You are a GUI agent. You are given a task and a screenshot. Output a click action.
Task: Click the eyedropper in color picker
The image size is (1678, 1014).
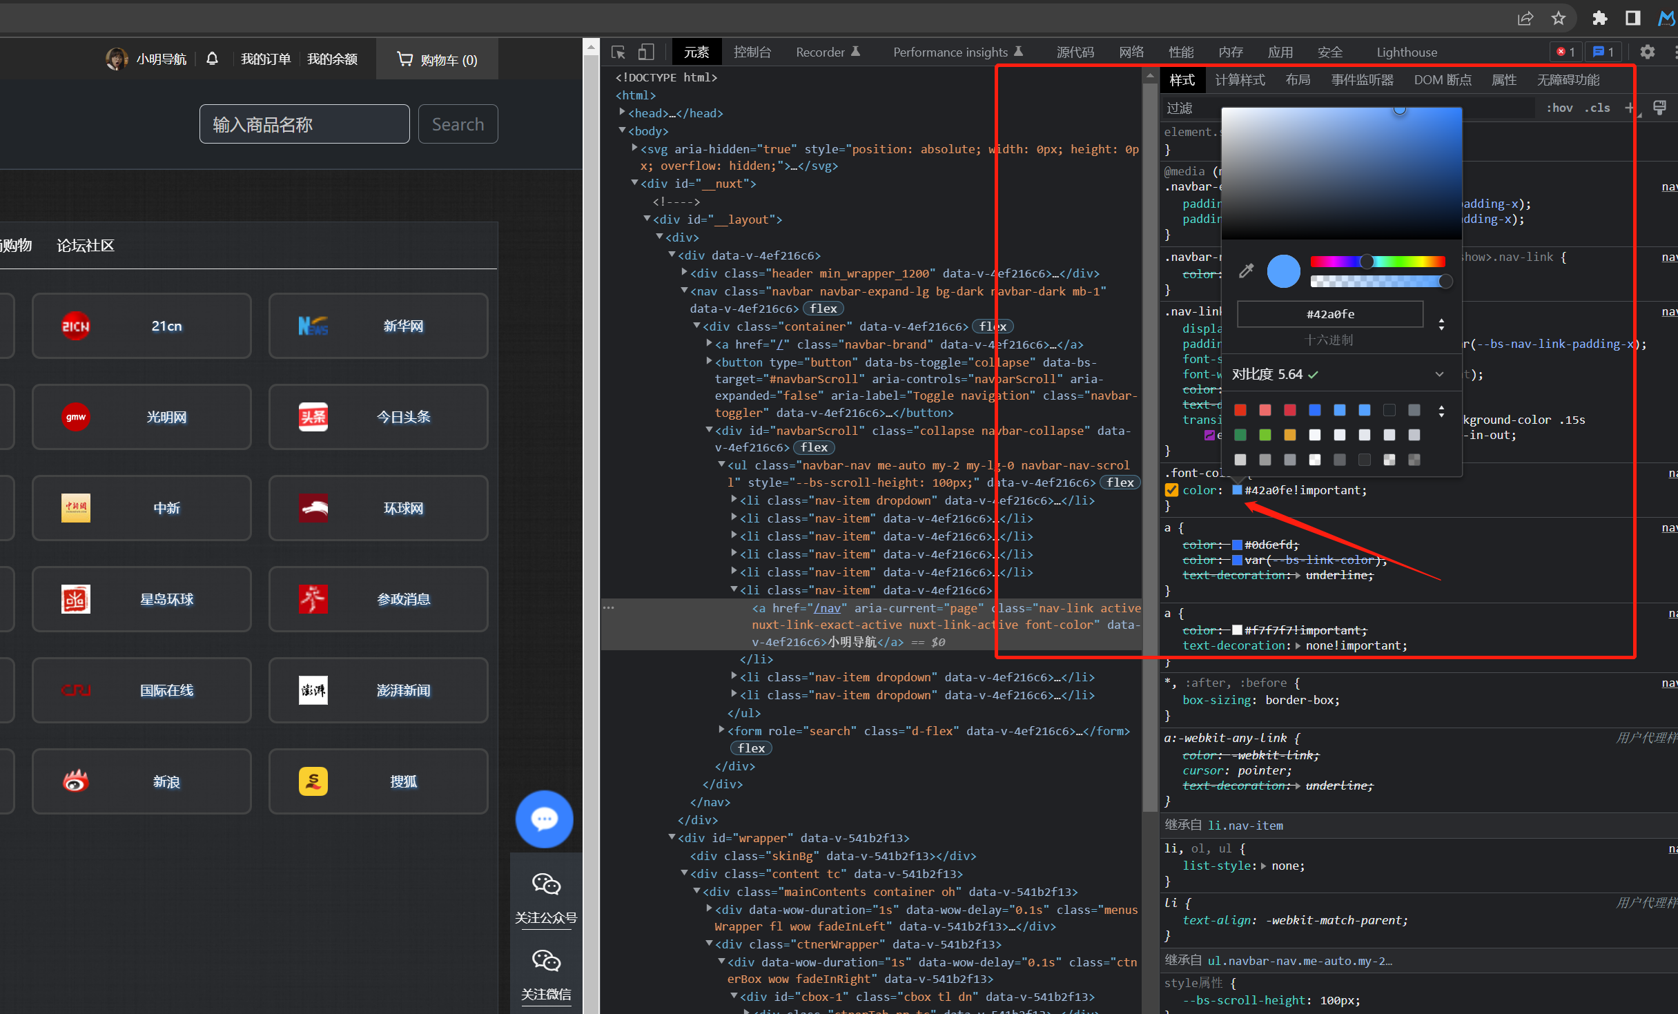(1246, 271)
